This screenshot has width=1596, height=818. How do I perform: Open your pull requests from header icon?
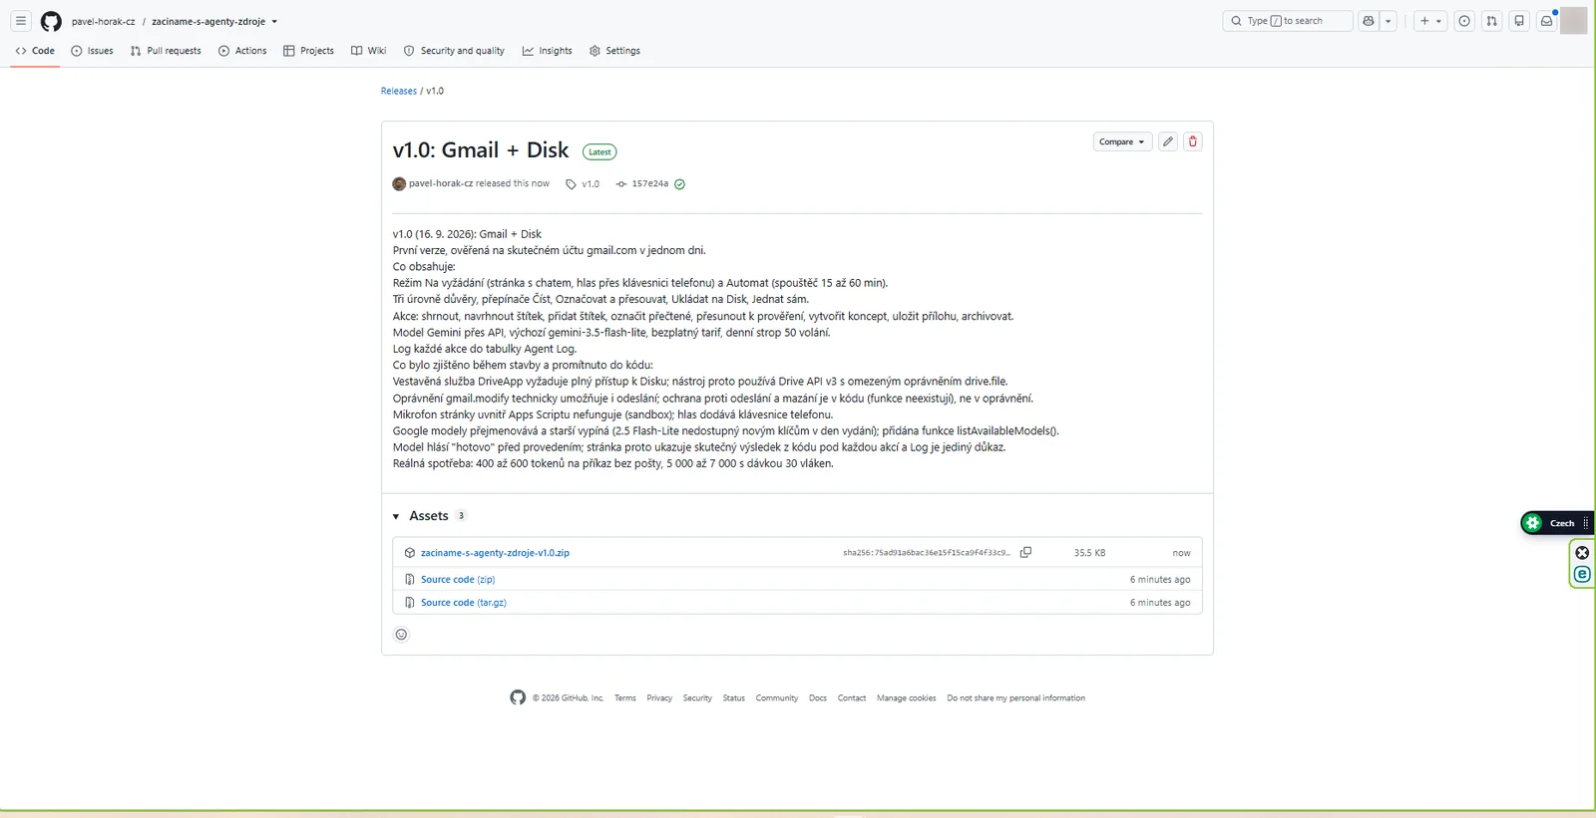click(x=1492, y=21)
